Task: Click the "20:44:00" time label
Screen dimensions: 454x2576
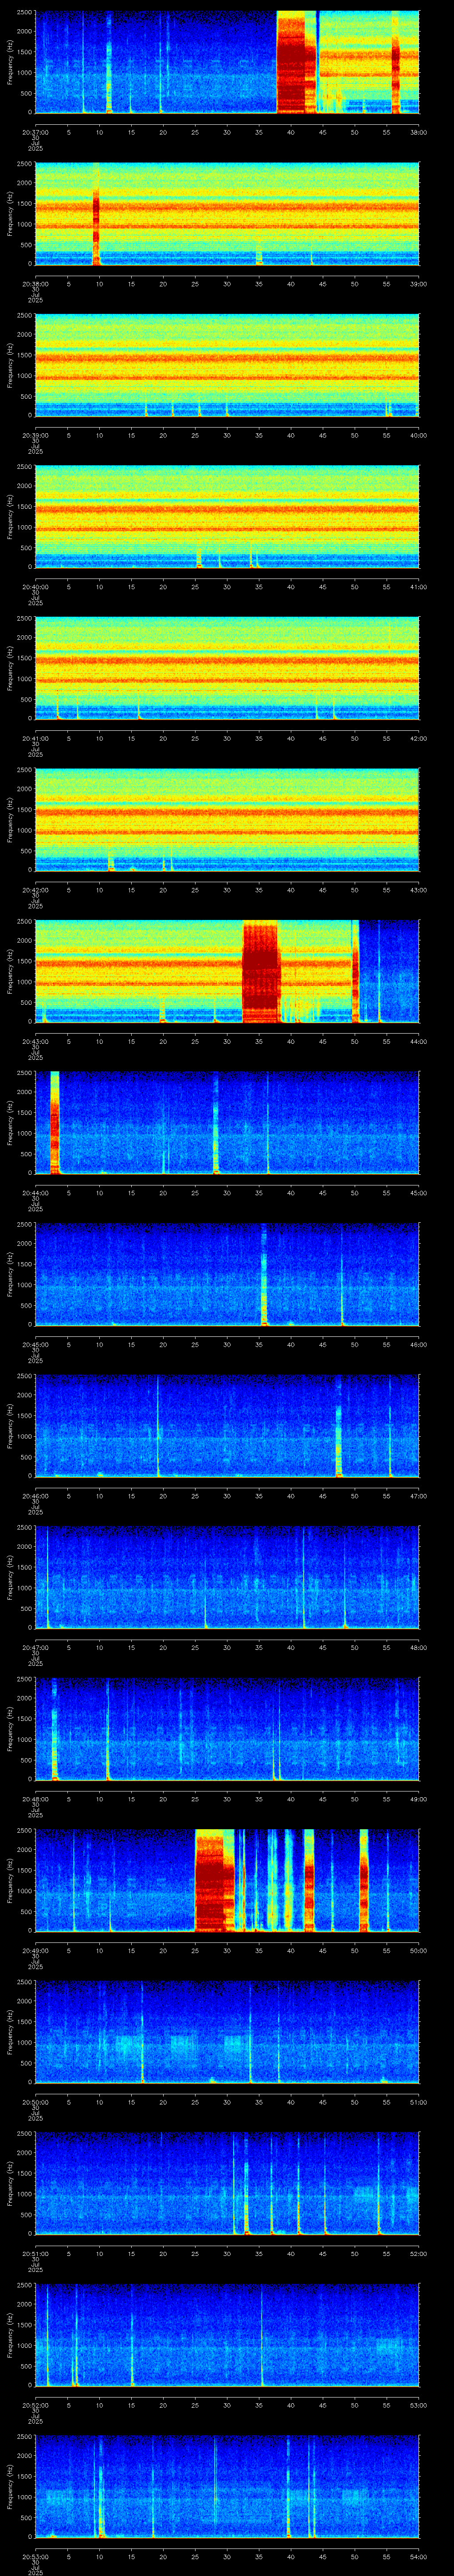Action: coord(35,1192)
